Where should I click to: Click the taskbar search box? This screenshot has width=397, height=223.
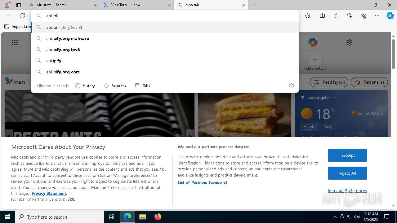[60, 217]
